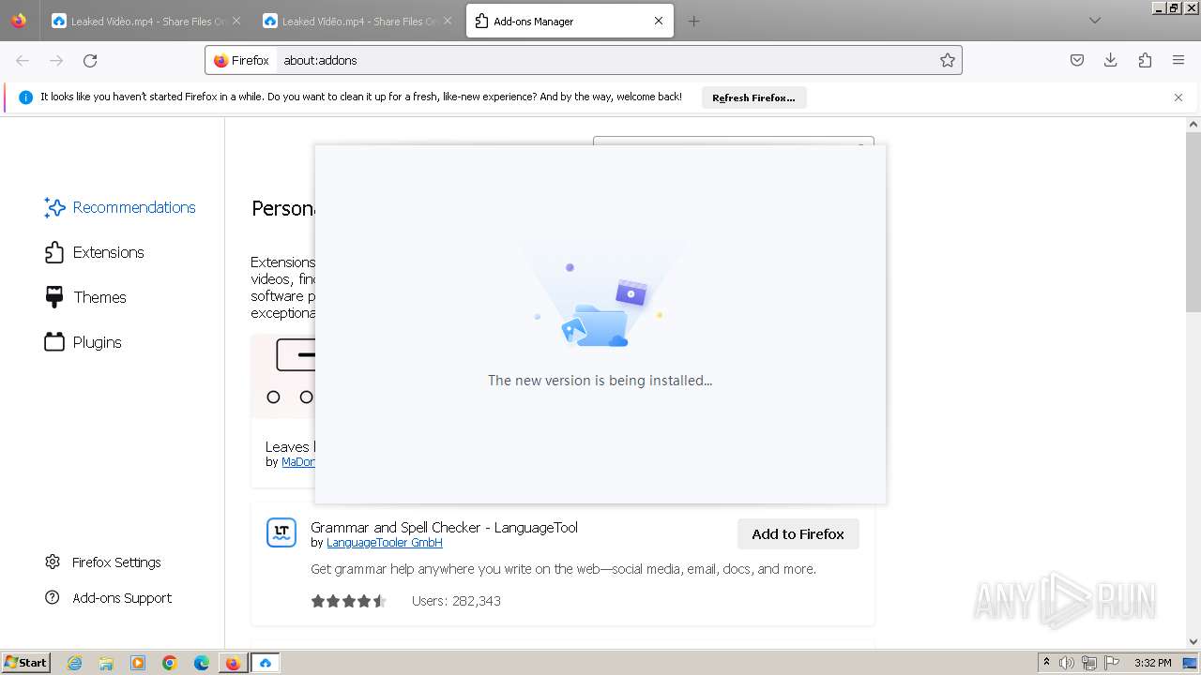
Task: Open Add-ons Support link
Action: tap(109, 598)
